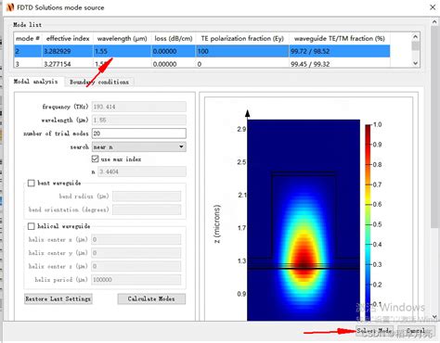Screen dimensions: 440x343
Task: Click the n field showing 3.4404
Action: pos(142,171)
